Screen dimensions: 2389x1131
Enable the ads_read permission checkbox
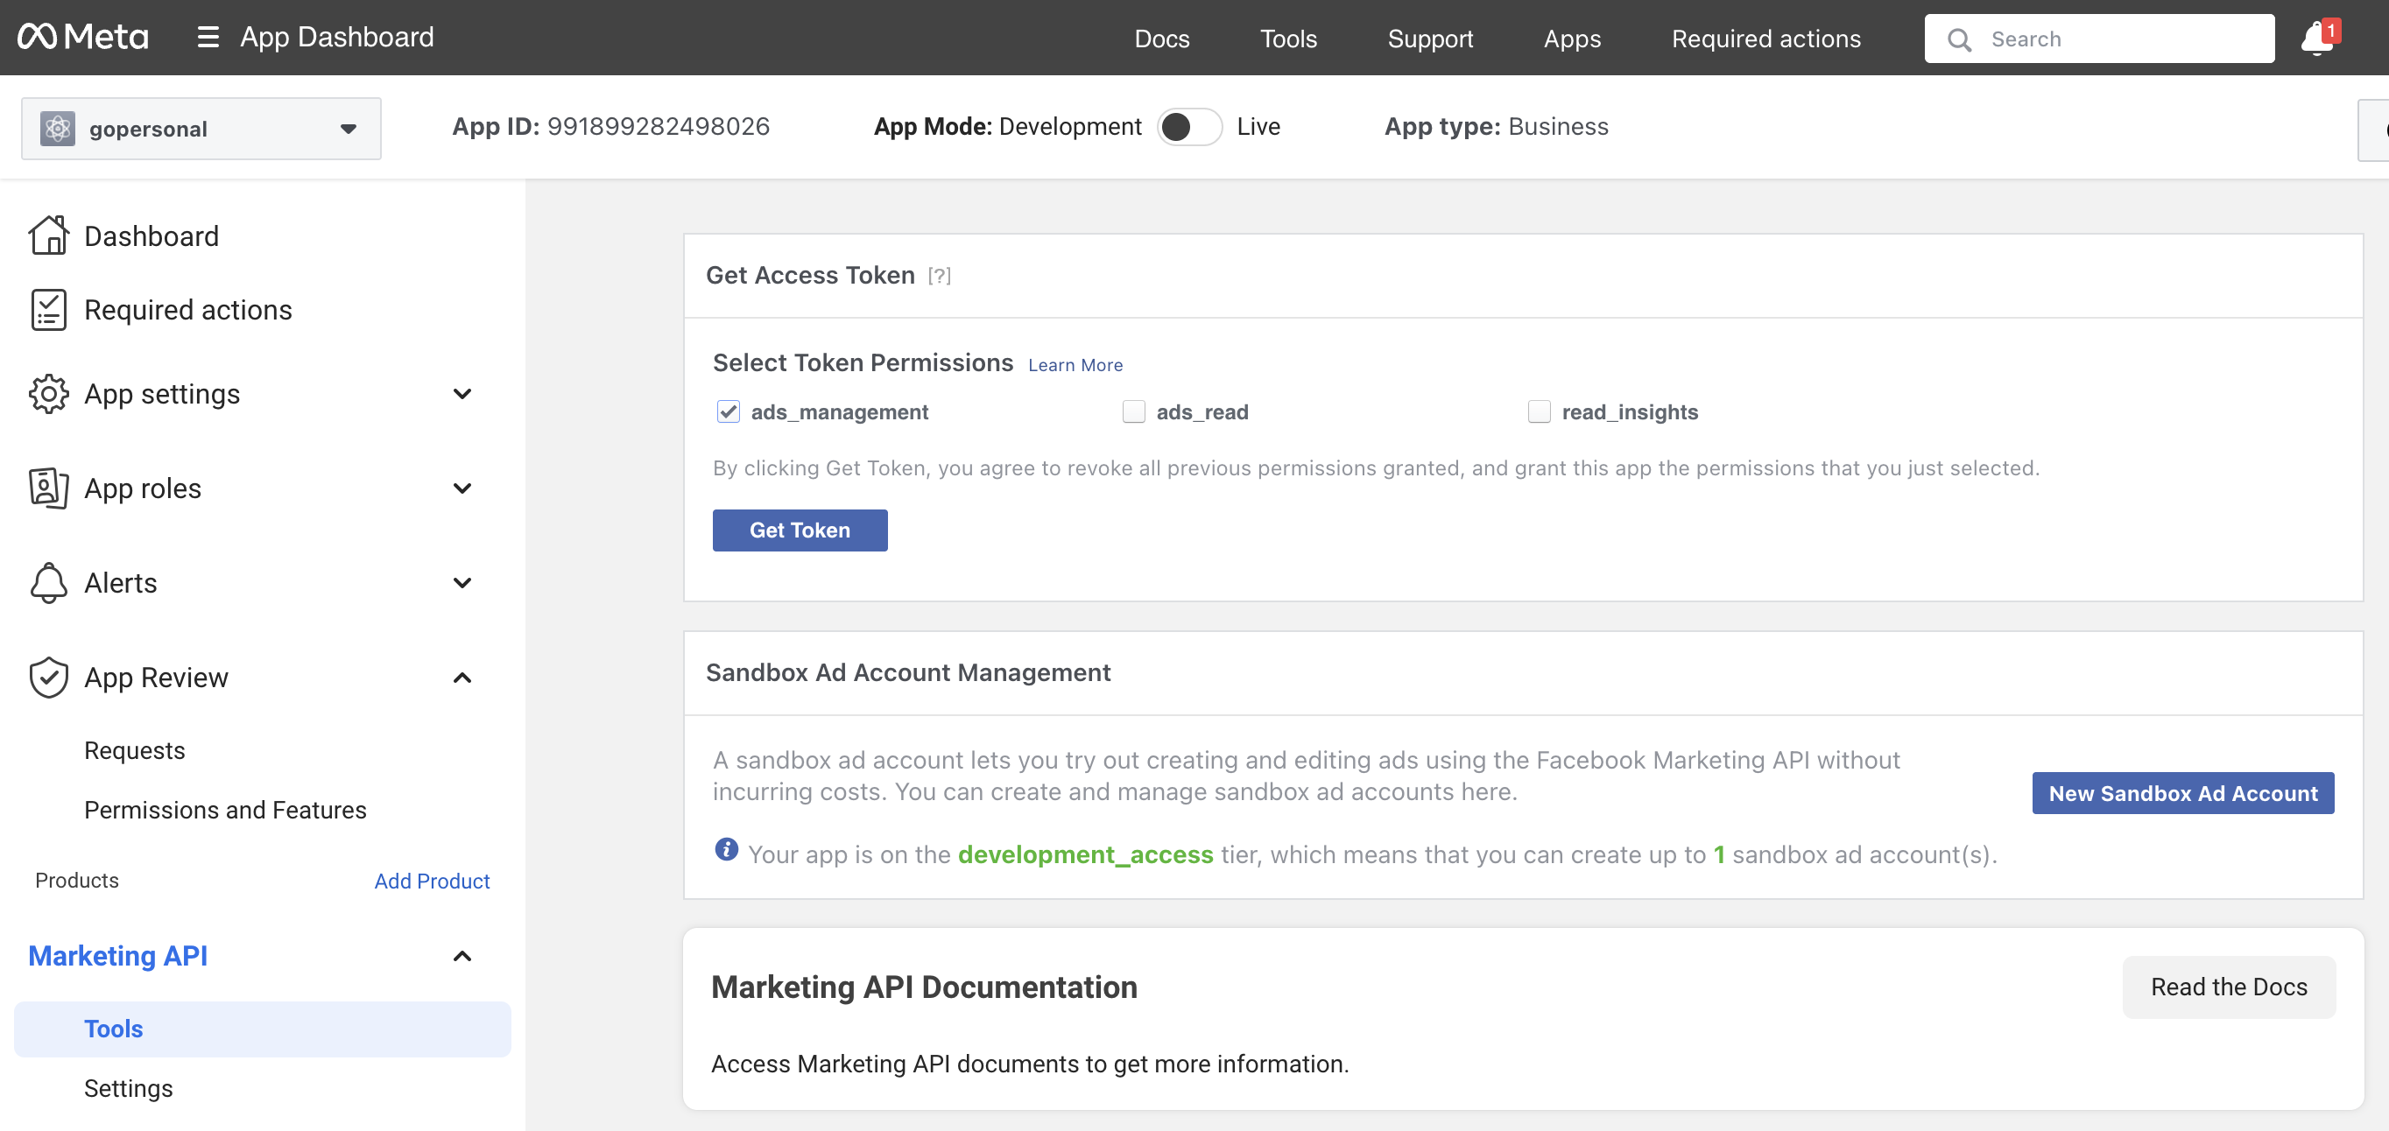coord(1133,411)
